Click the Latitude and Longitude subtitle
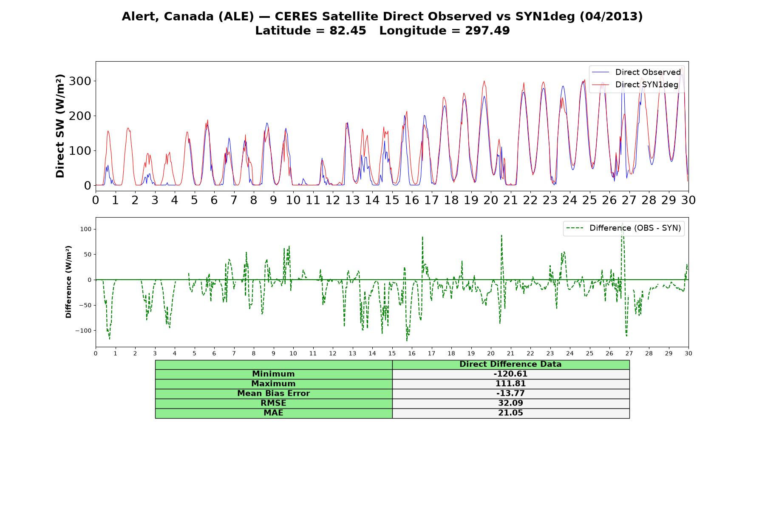The image size is (765, 510). pos(382,31)
